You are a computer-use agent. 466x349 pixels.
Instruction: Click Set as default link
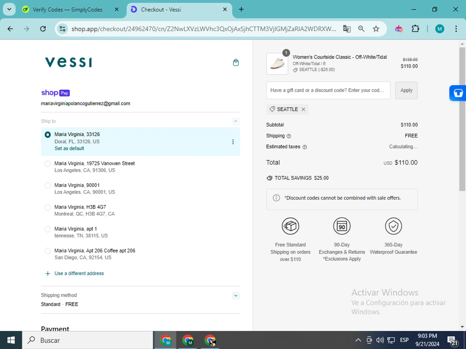click(x=69, y=149)
